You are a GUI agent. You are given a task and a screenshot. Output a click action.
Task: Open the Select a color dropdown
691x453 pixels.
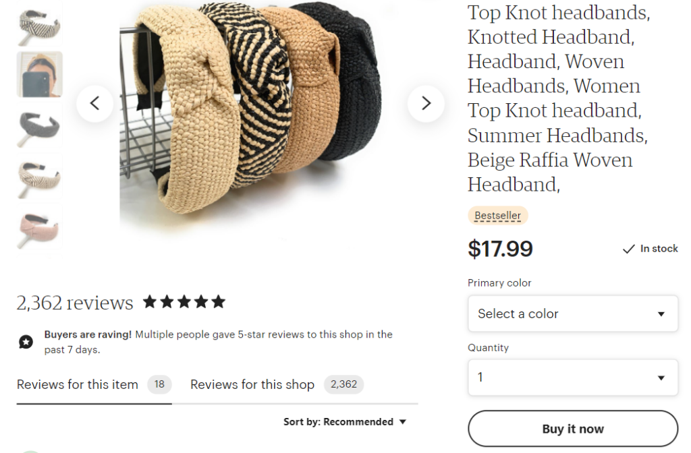tap(572, 313)
